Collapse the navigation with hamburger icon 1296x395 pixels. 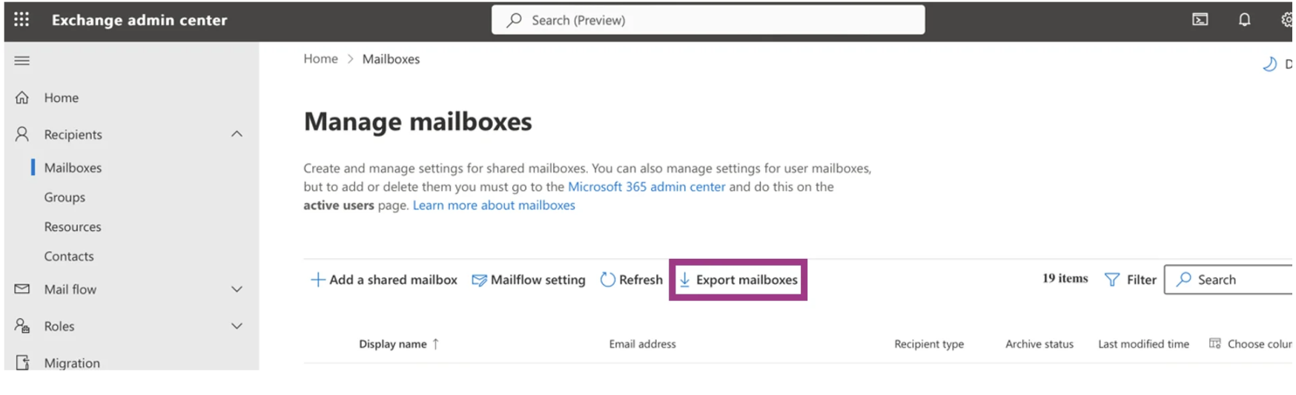point(22,61)
